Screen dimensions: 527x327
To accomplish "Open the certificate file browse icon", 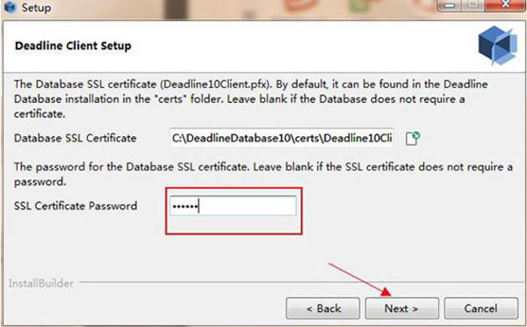I will pyautogui.click(x=413, y=138).
